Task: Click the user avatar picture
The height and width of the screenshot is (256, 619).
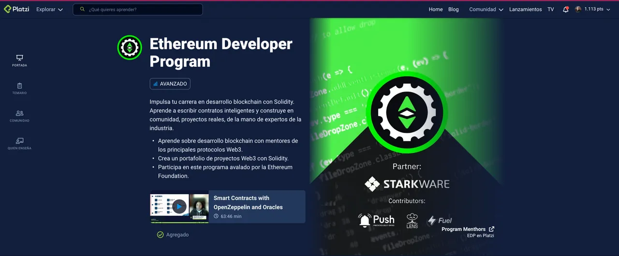Action: click(x=578, y=9)
